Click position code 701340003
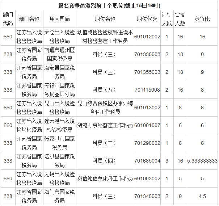This screenshot has height=206, width=219. coord(147,196)
